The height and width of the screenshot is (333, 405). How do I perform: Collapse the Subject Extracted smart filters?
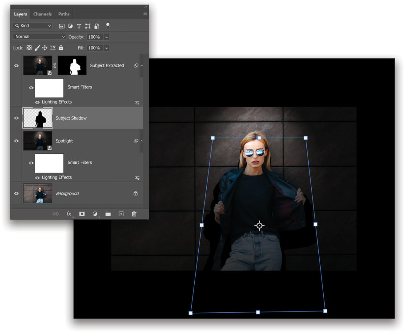[141, 65]
